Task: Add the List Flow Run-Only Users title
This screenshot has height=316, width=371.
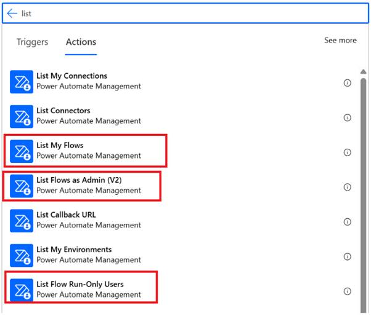Action: pyautogui.click(x=80, y=285)
